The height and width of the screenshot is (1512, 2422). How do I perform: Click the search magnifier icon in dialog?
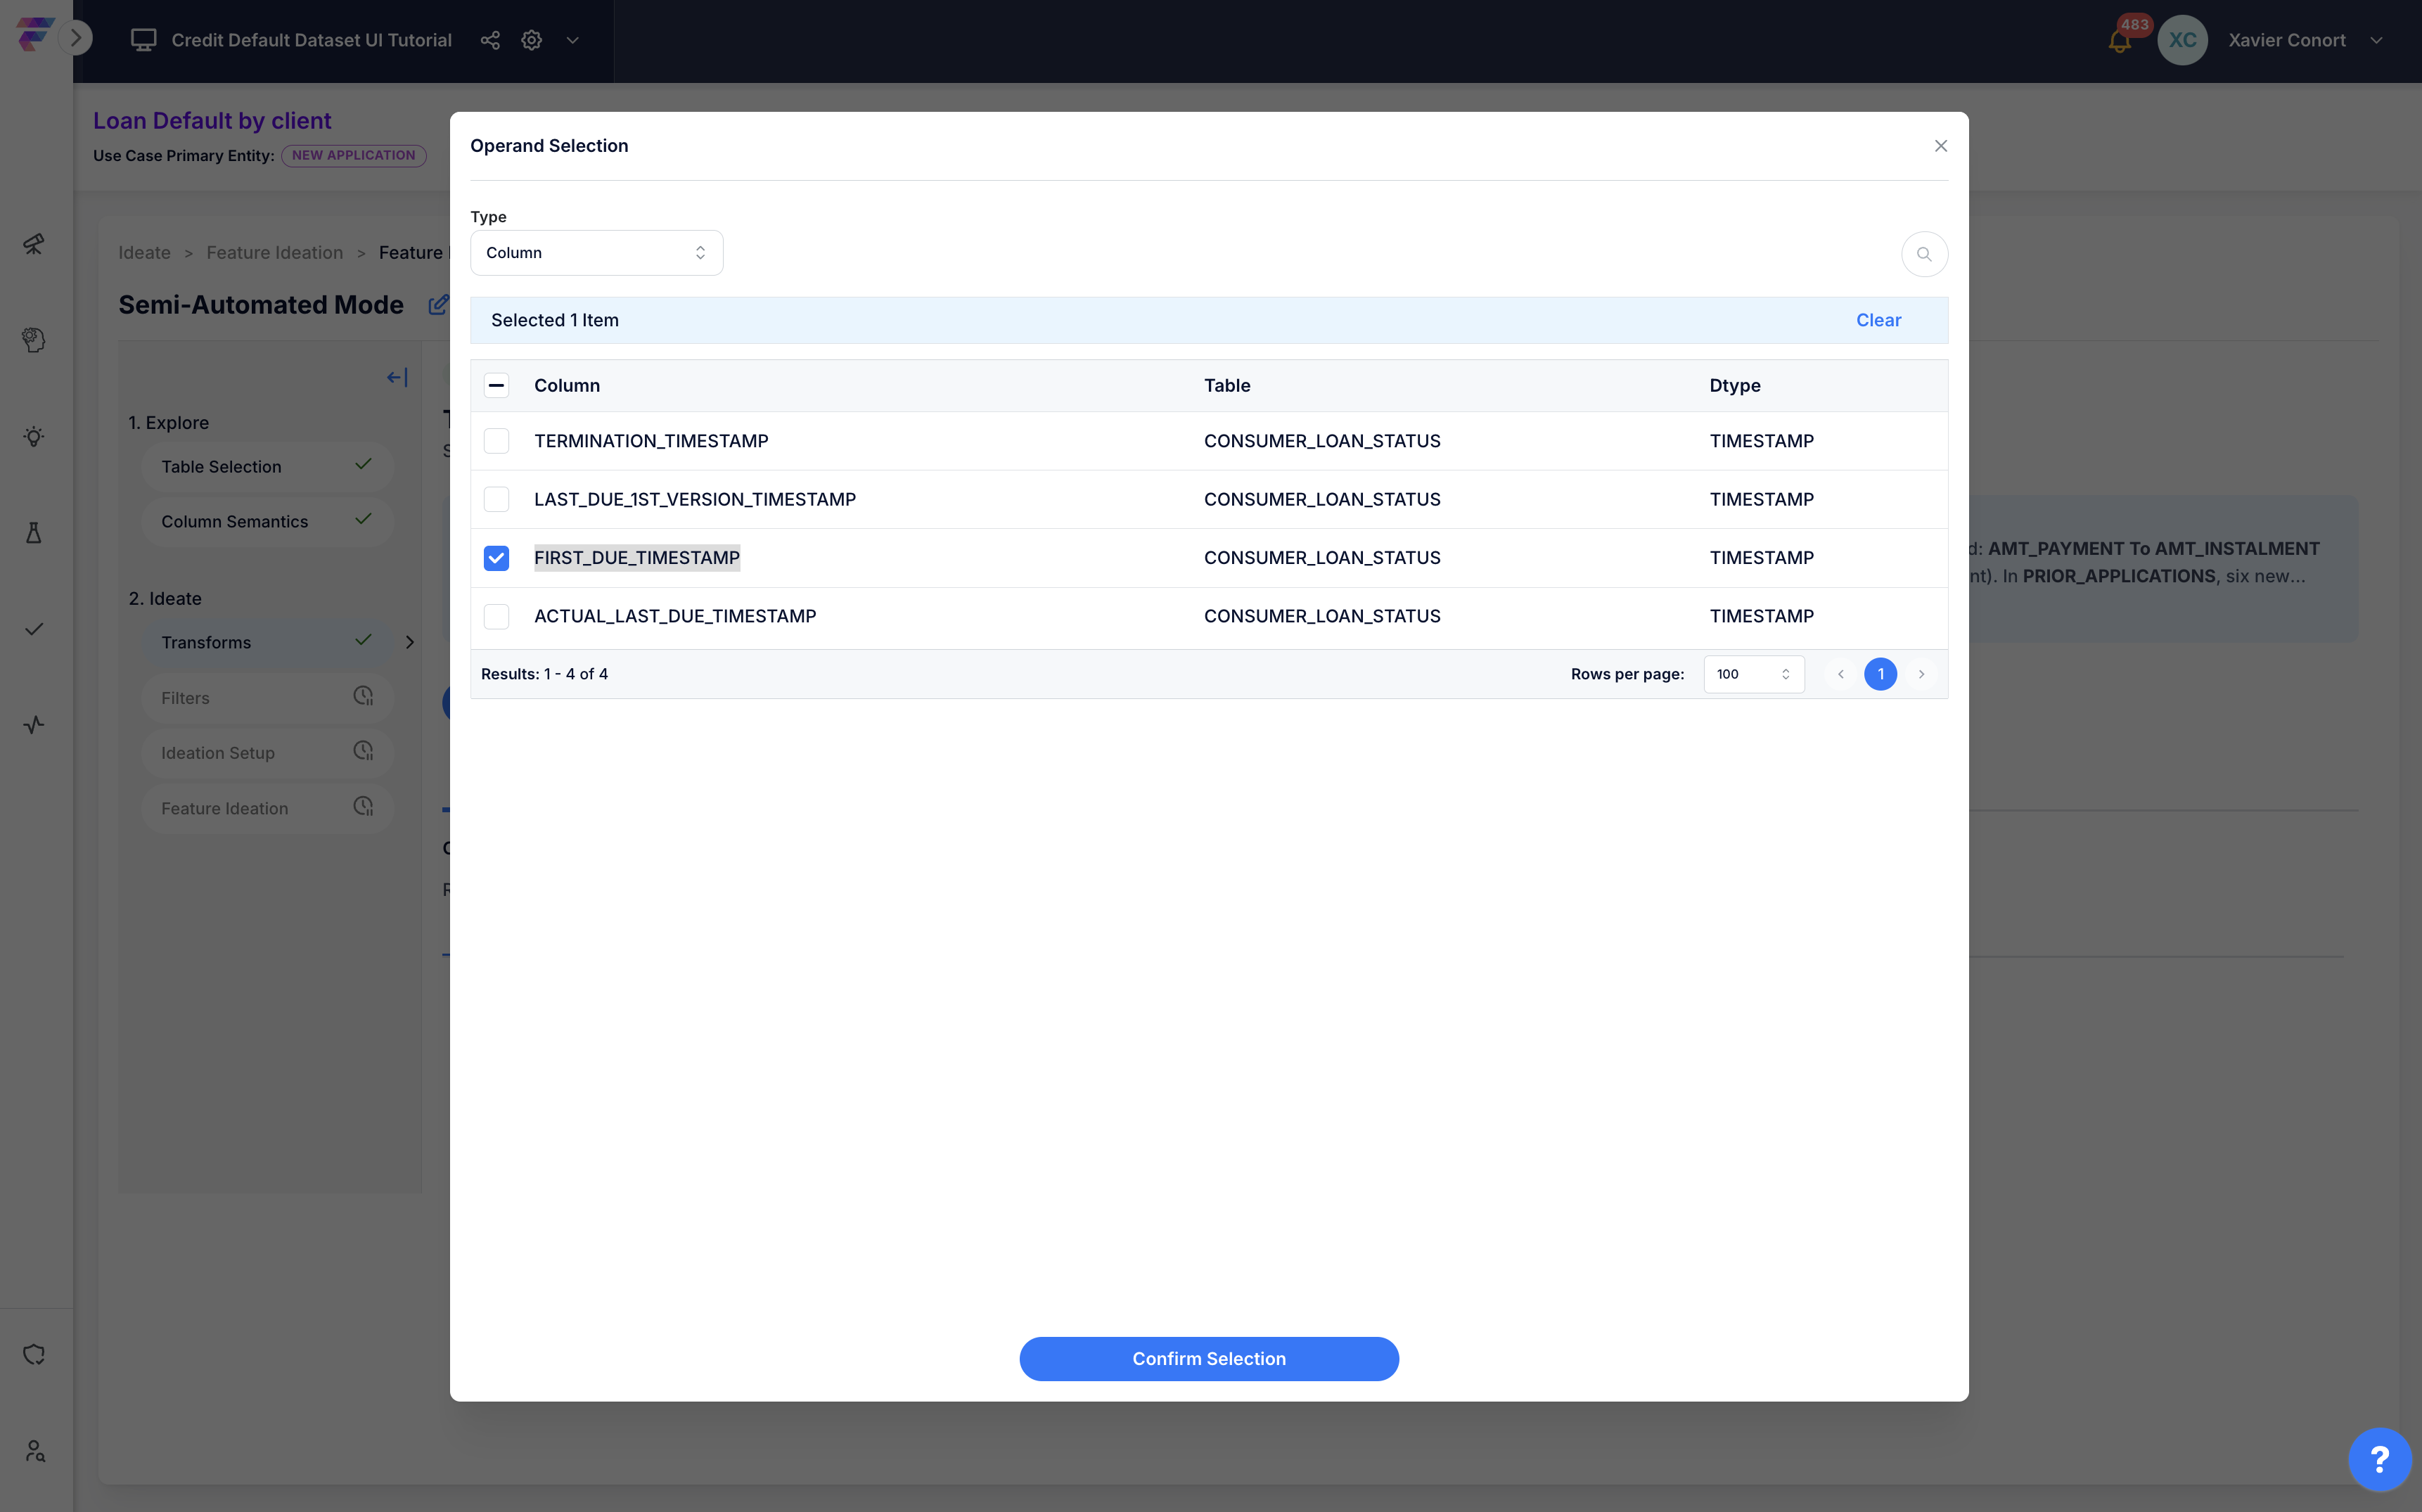point(1923,254)
